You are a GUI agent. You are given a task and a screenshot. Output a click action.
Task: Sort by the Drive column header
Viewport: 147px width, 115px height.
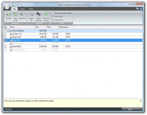pos(22,27)
